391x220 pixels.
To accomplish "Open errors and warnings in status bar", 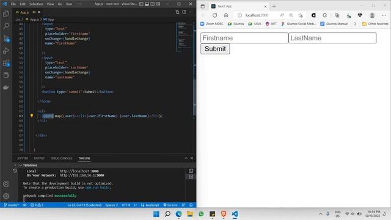I will click(37, 205).
